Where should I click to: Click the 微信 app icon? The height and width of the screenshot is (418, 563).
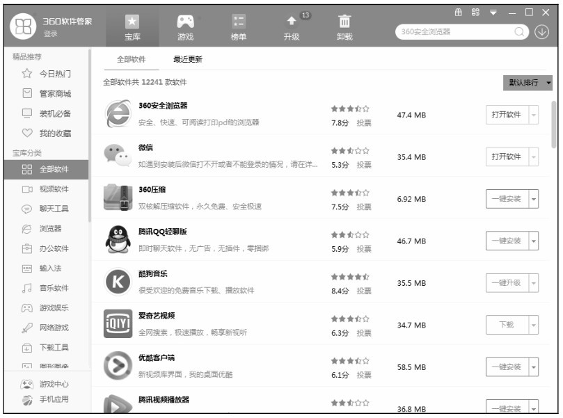pos(118,156)
